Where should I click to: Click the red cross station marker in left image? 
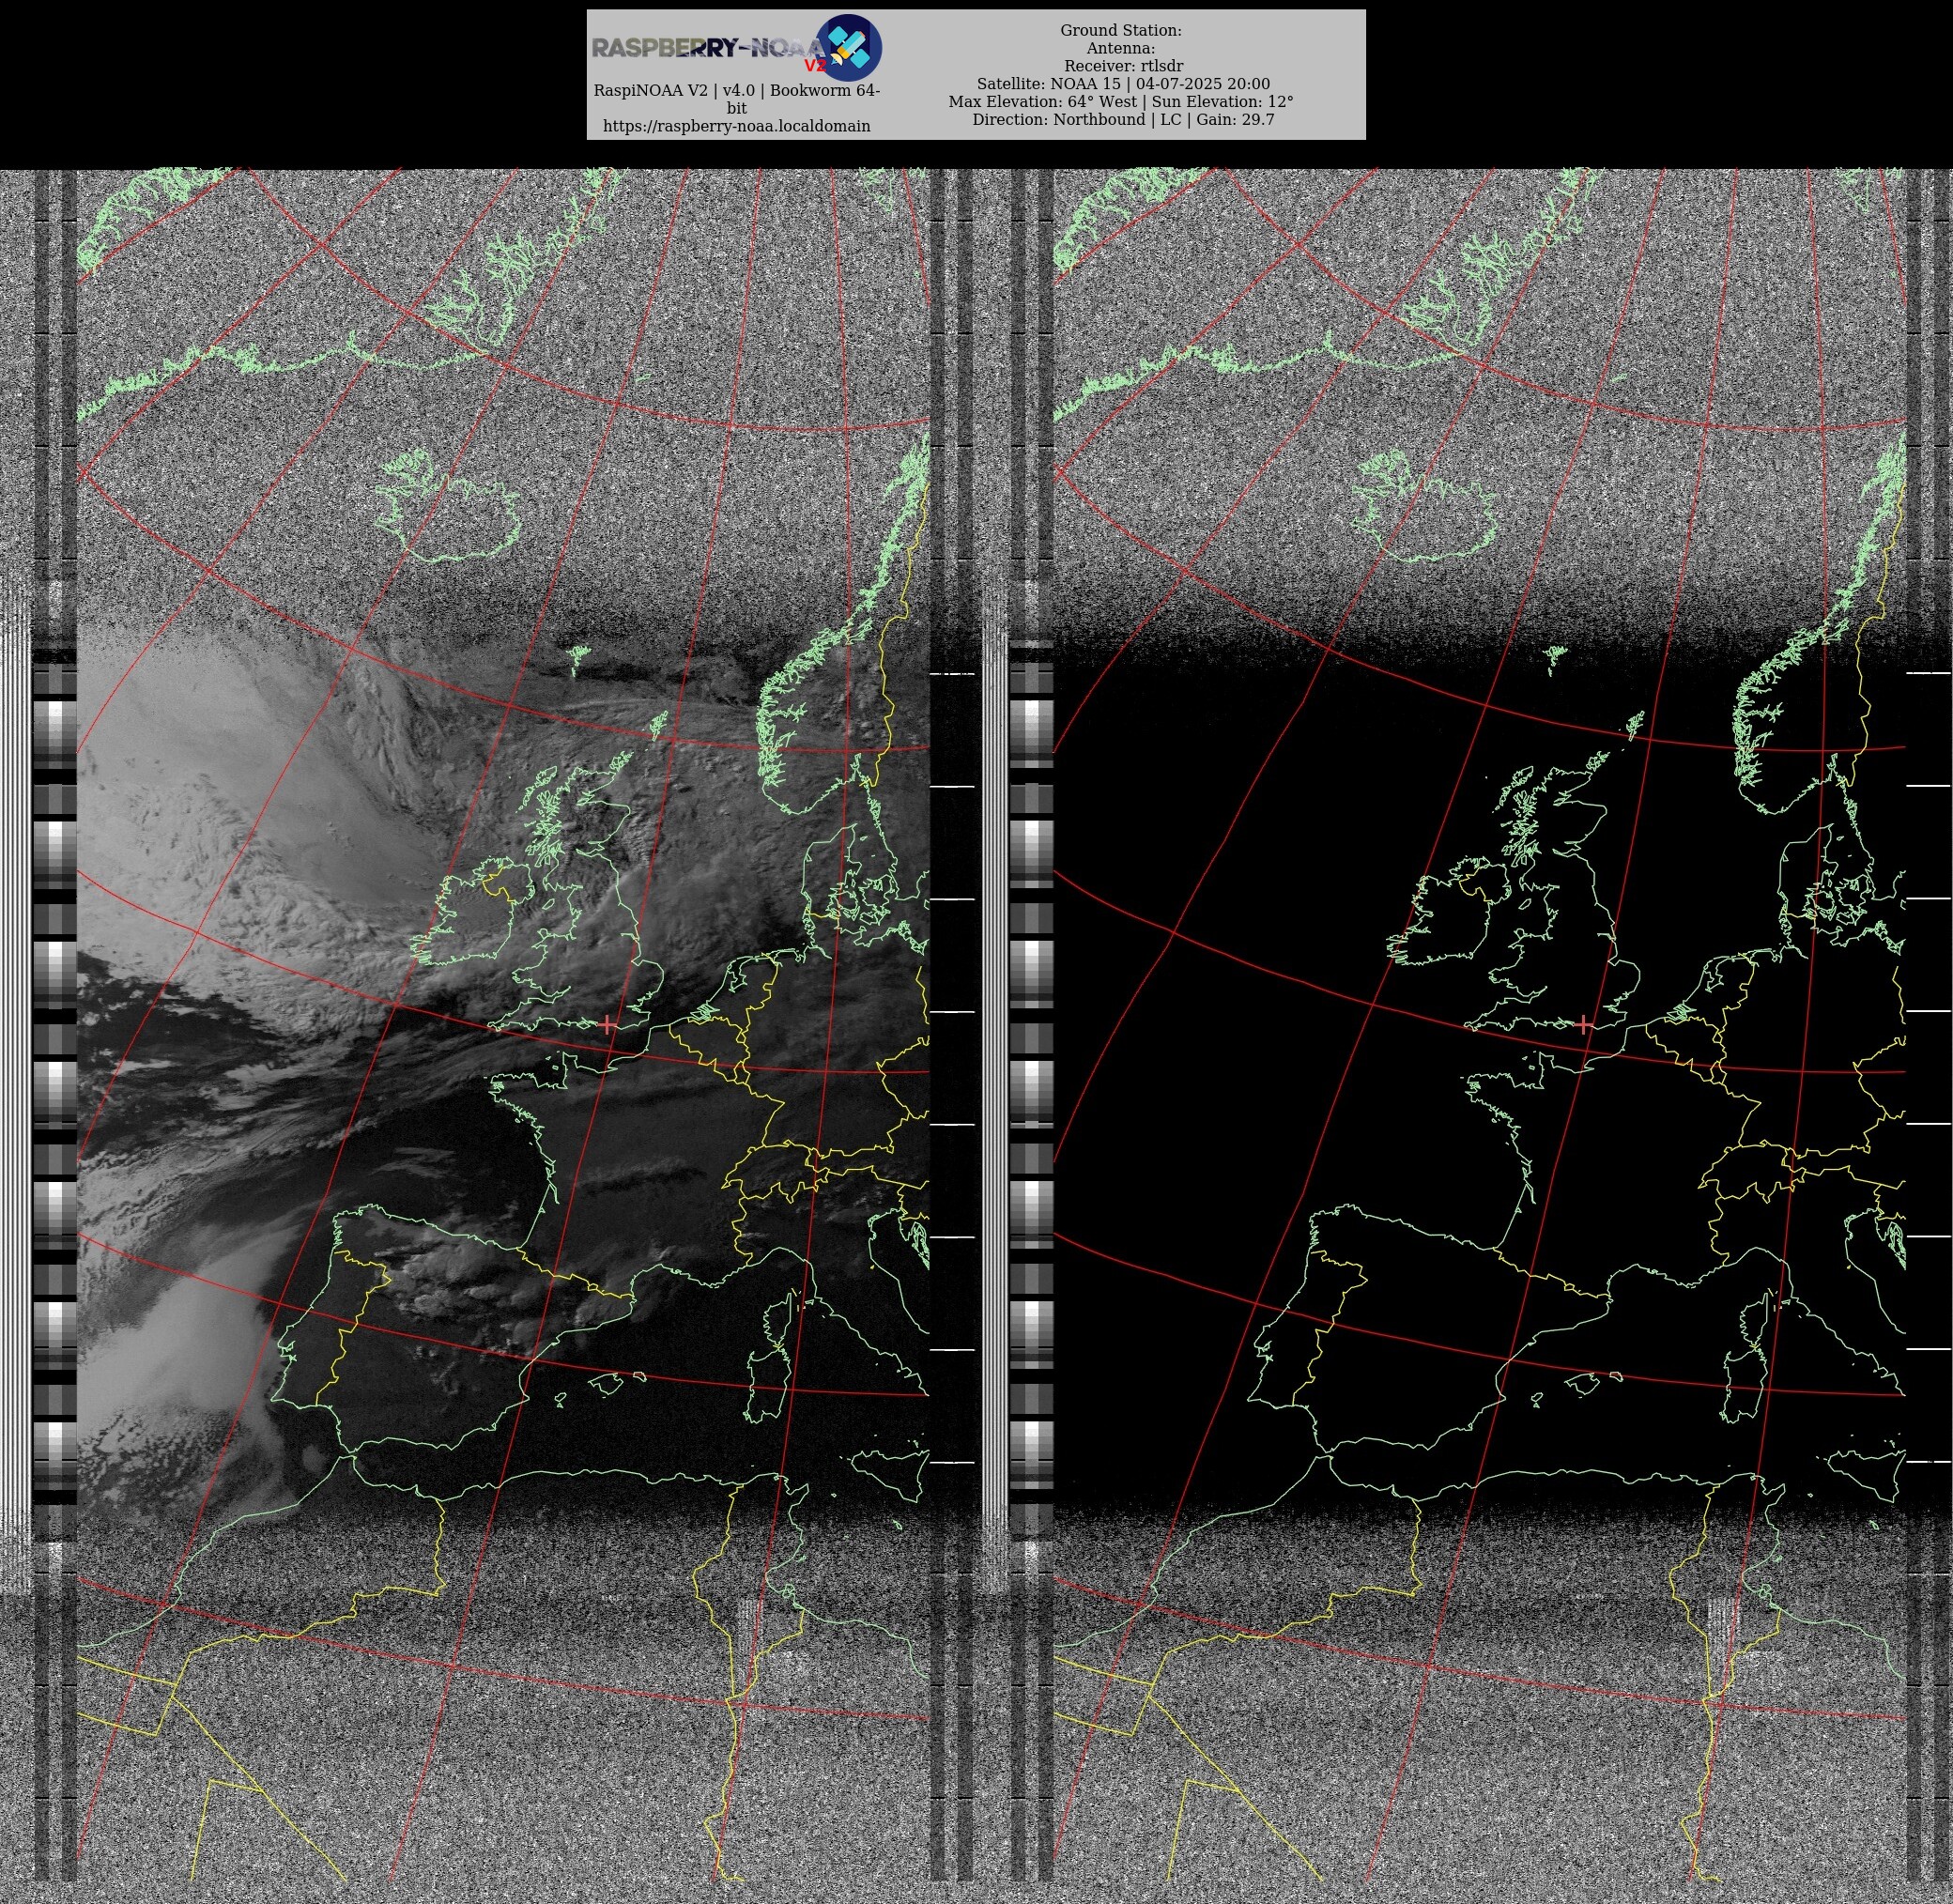coord(608,1024)
